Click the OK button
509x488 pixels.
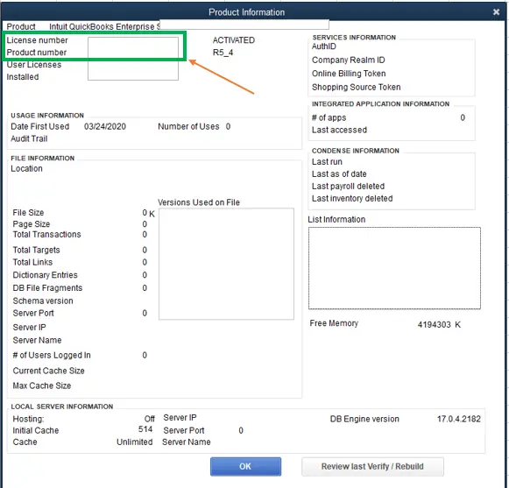click(x=245, y=466)
